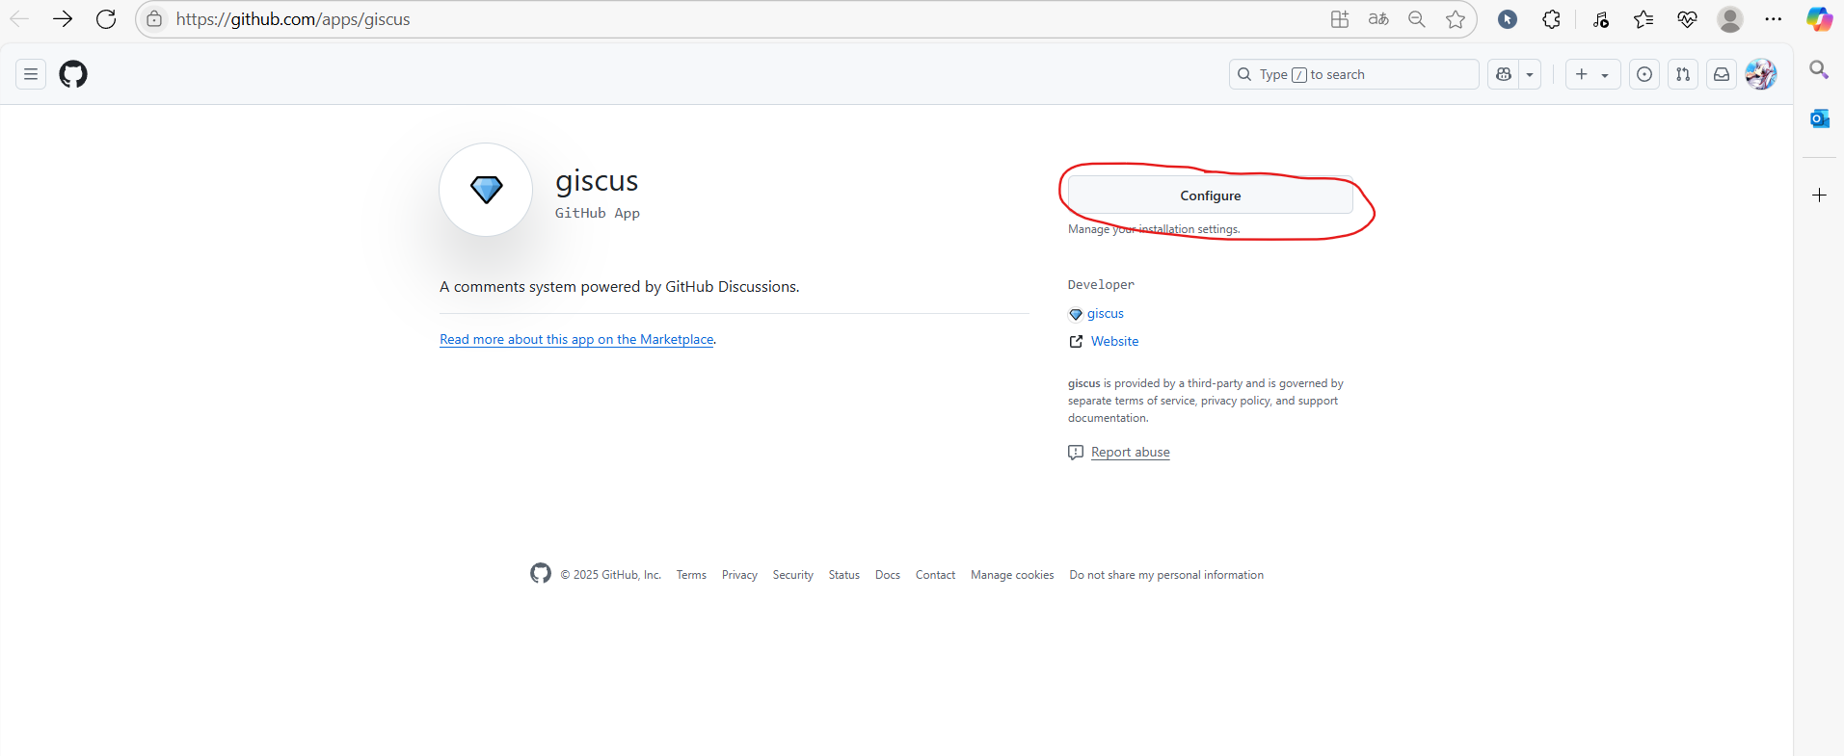Open the extension icon beside favorites star
The width and height of the screenshot is (1844, 756).
(1508, 19)
